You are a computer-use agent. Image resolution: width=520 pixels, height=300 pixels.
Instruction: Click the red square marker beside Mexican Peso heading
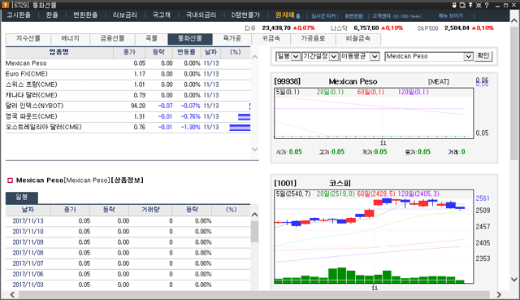[10, 180]
